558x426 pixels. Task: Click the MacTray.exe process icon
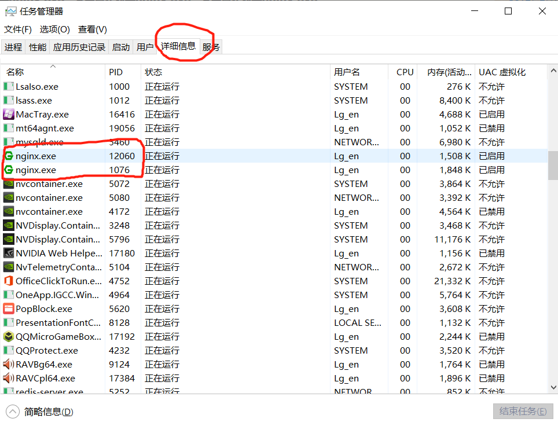coord(9,114)
